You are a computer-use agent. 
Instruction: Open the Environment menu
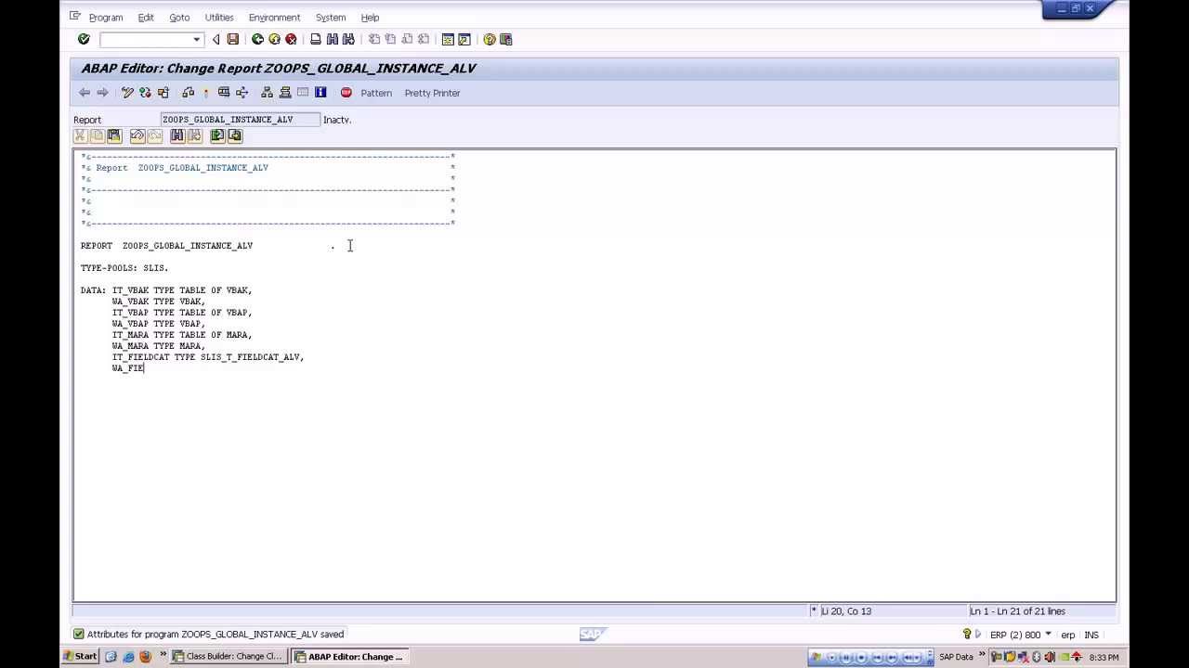click(274, 18)
